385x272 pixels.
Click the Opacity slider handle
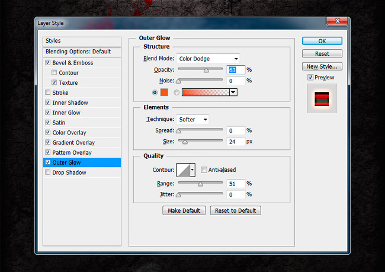pyautogui.click(x=206, y=71)
